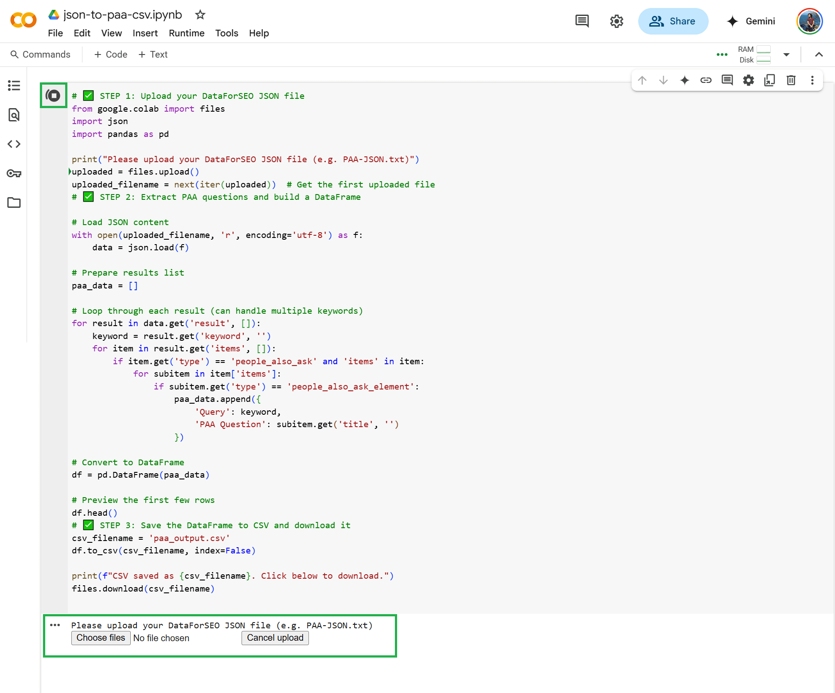Open the output cell options dots
Image resolution: width=835 pixels, height=693 pixels.
55,625
